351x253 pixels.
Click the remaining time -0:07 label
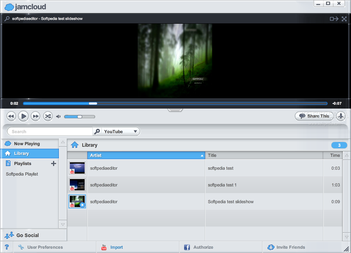point(337,104)
